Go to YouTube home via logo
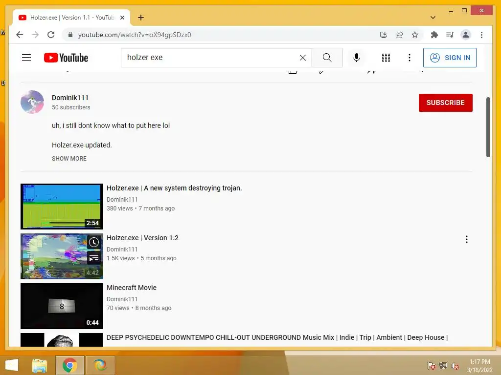This screenshot has height=375, width=501. click(x=66, y=58)
